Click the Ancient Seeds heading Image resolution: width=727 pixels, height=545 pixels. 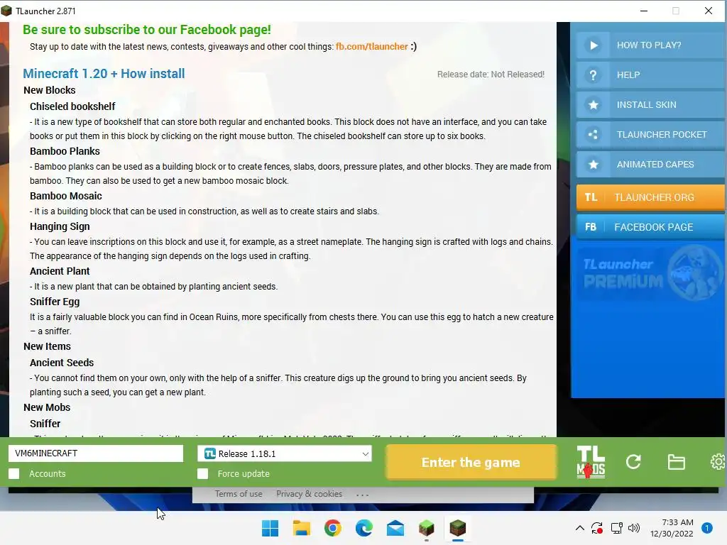[x=62, y=363]
